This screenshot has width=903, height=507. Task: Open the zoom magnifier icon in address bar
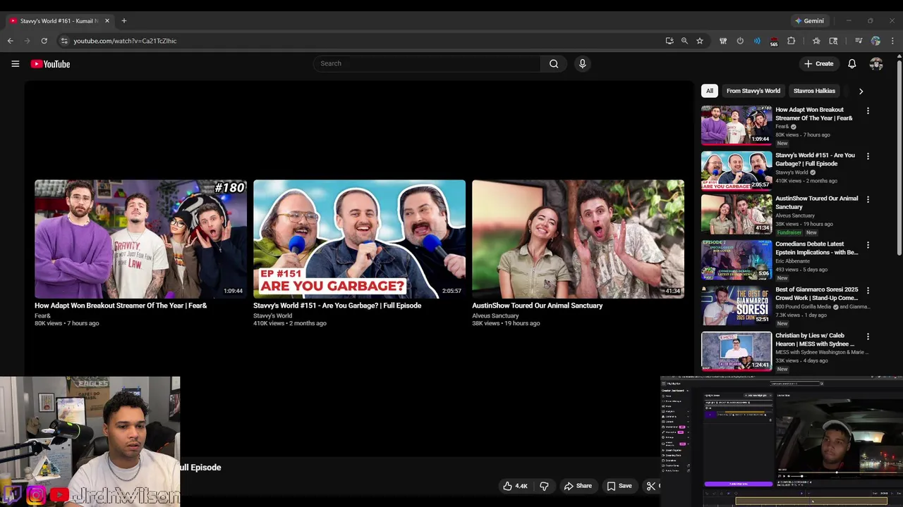point(684,41)
